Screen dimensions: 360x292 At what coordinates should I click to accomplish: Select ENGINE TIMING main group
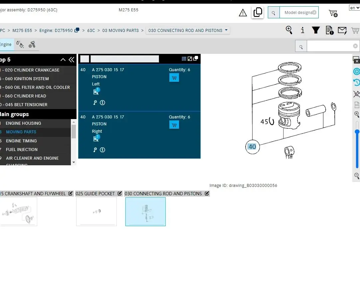[21, 141]
